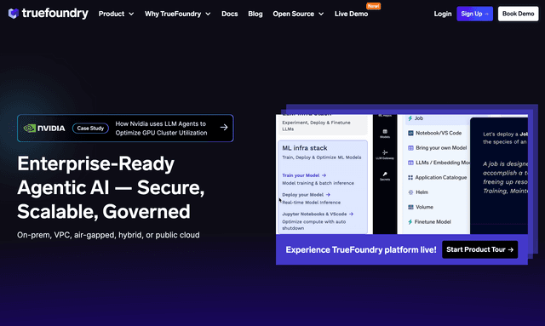Click the LLM Gateway sidebar icon
545x326 pixels.
click(x=385, y=155)
